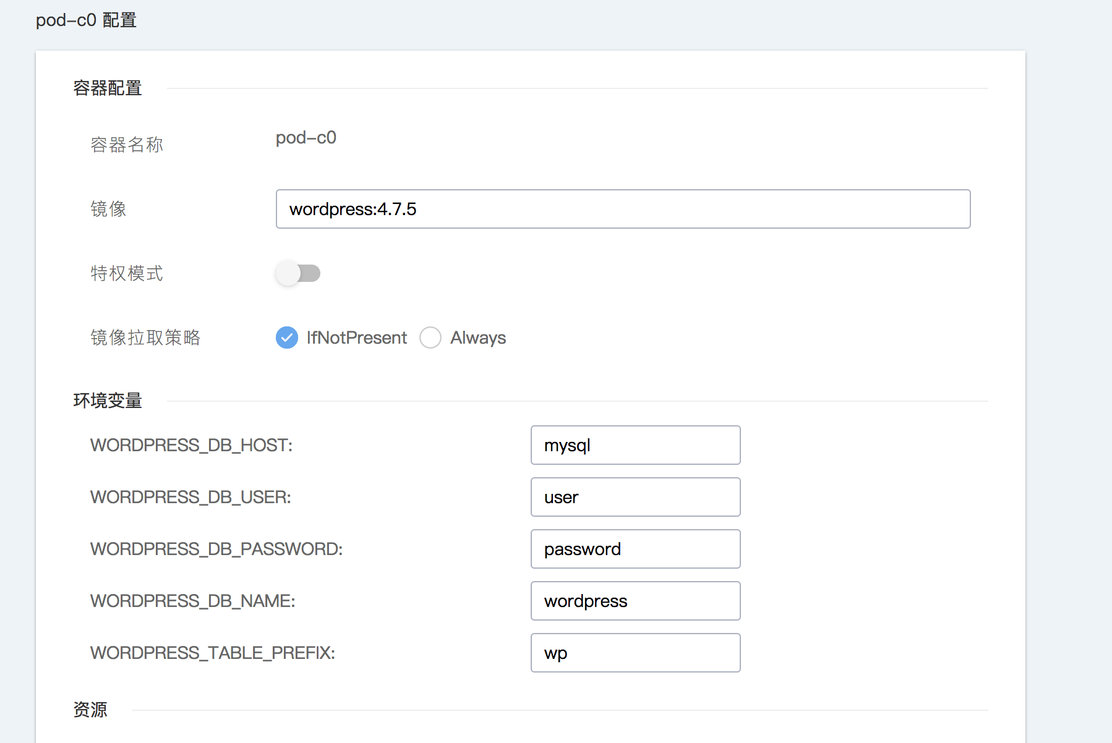Click the WORDPRESS_DB_HOST: variable label
This screenshot has height=743, width=1112.
[x=191, y=445]
